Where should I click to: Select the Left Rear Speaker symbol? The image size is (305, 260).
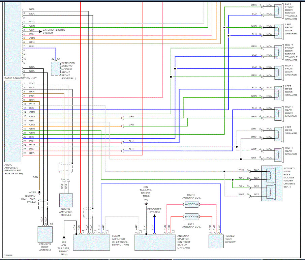[279, 135]
